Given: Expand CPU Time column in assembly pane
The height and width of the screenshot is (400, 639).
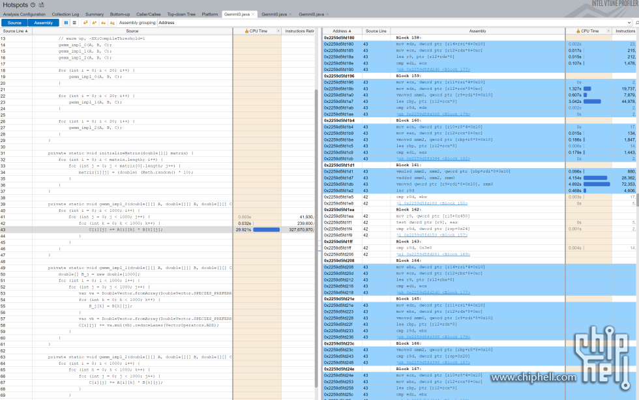Looking at the screenshot, I should pos(608,31).
